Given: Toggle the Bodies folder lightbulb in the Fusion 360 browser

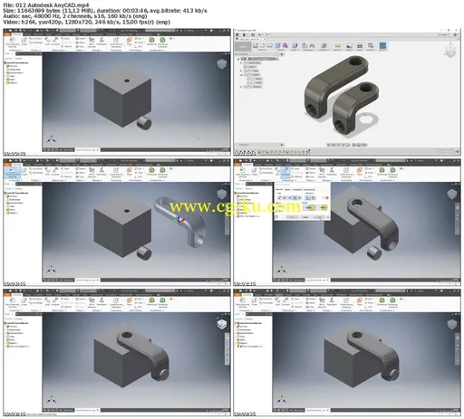Looking at the screenshot, I should click(x=246, y=75).
